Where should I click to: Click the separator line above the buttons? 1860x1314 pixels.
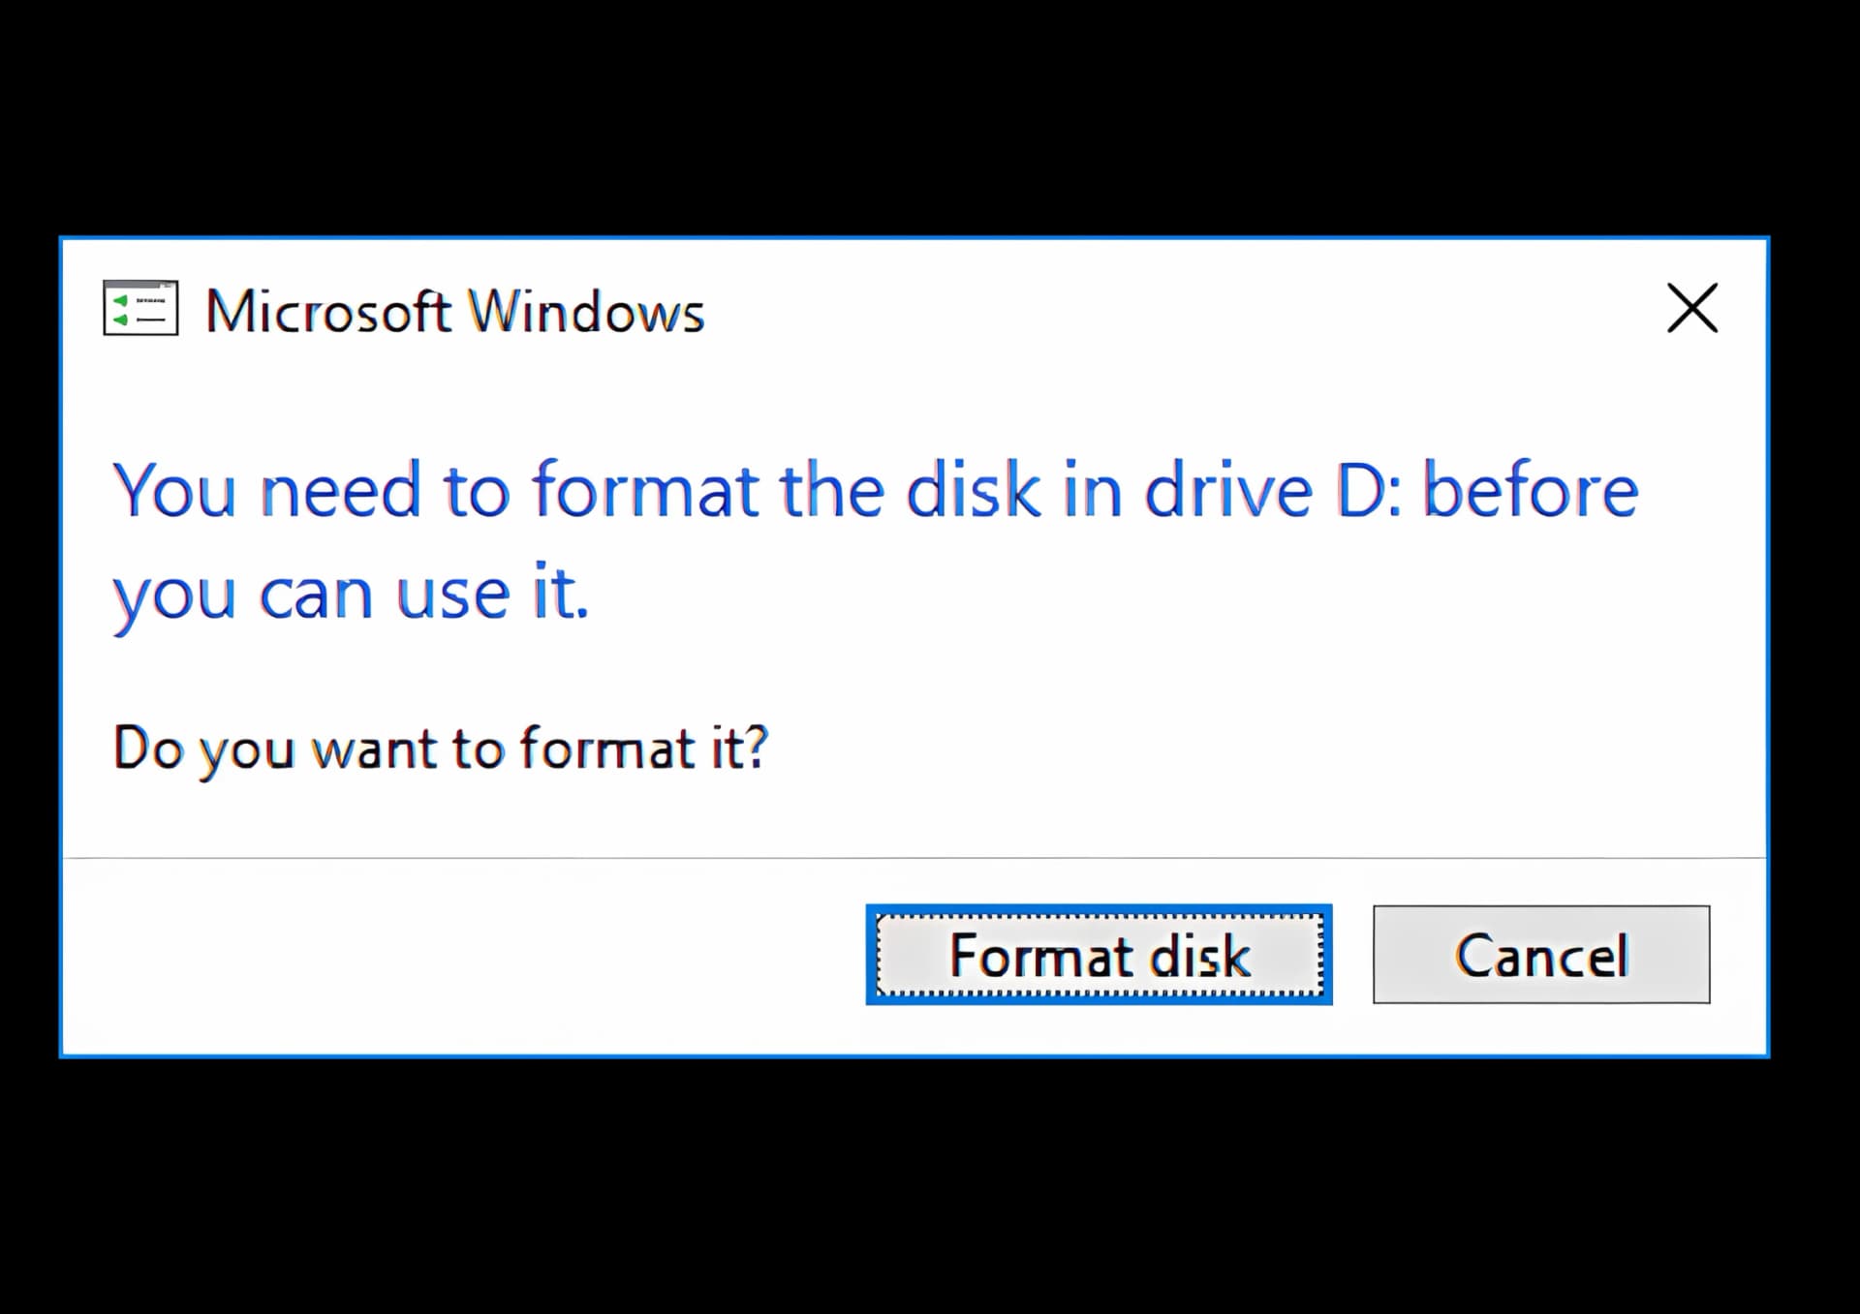coord(914,858)
